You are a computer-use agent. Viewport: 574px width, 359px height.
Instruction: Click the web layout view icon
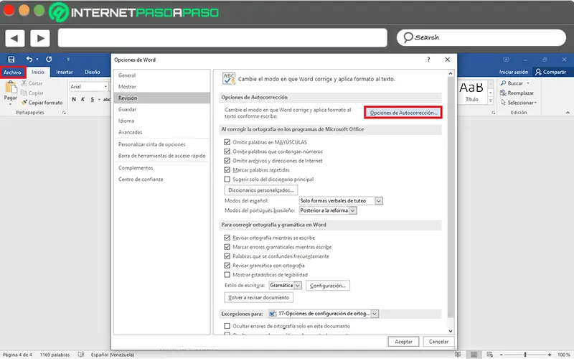[489, 355]
